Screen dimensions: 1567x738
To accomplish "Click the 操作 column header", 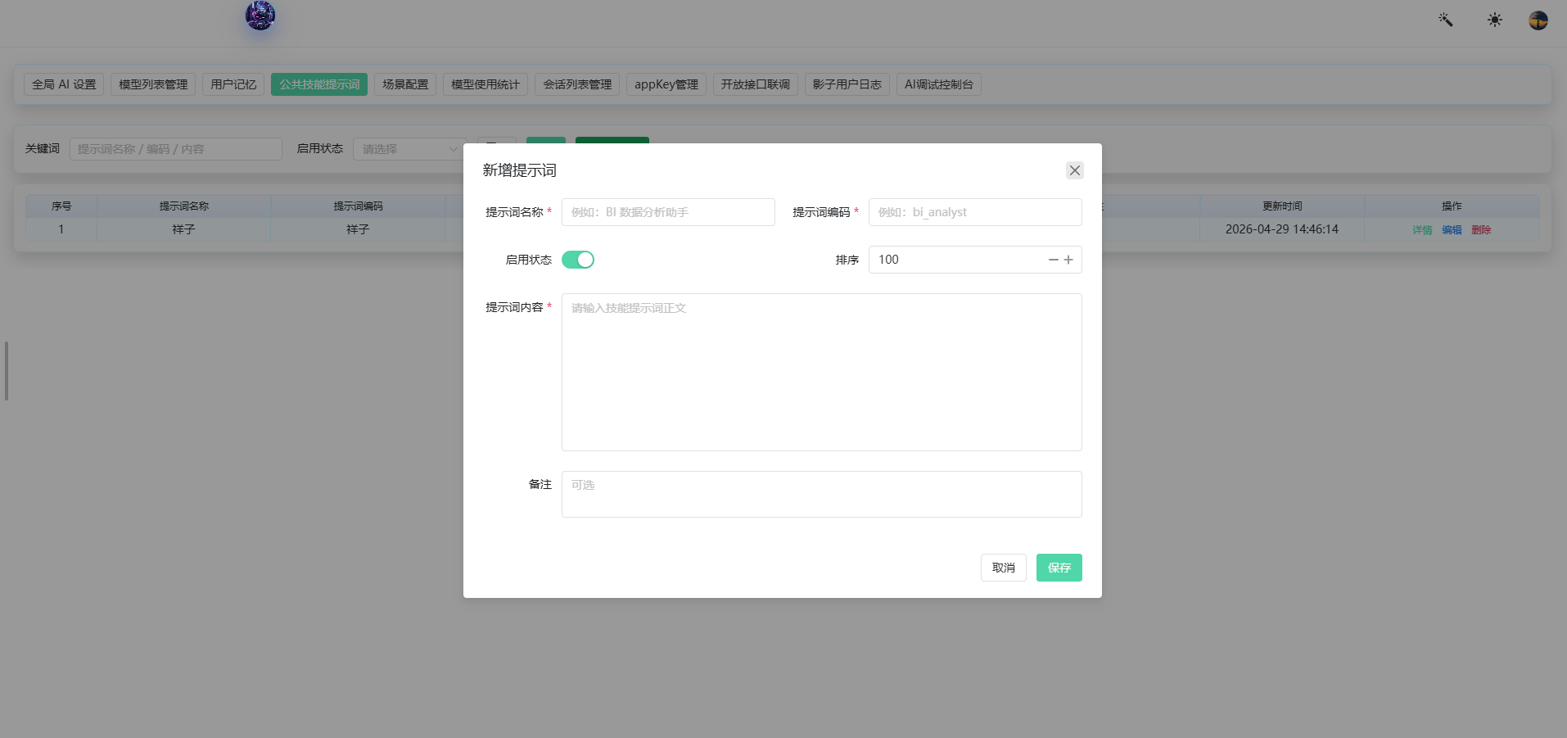I will click(x=1452, y=206).
